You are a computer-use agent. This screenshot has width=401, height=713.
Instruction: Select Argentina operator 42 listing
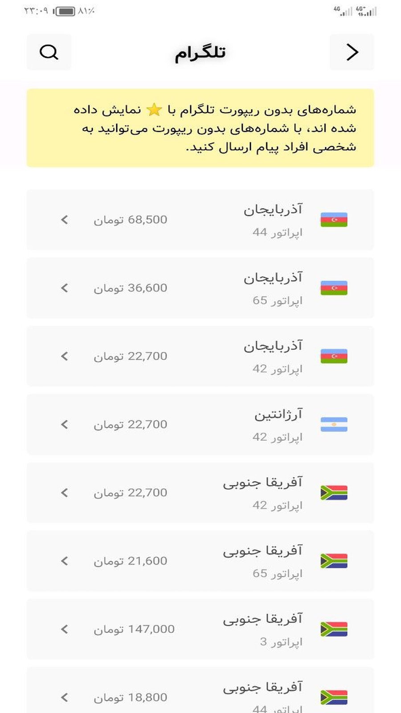point(200,424)
